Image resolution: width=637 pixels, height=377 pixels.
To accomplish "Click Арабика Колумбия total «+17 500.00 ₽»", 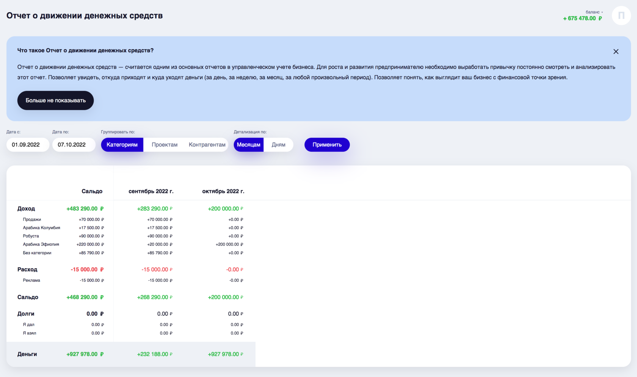I will [91, 228].
